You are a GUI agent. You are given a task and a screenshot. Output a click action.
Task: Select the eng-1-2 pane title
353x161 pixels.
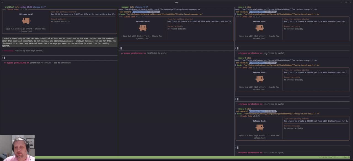[x=242, y=58]
